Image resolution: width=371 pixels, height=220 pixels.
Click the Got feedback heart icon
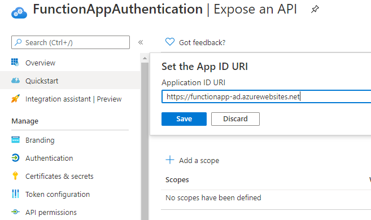pyautogui.click(x=170, y=42)
